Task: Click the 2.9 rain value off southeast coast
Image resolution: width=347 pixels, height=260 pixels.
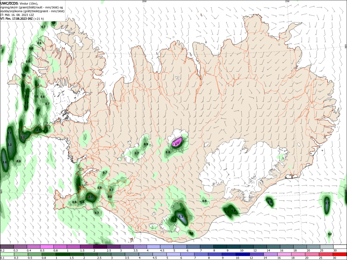Action: 269,202
